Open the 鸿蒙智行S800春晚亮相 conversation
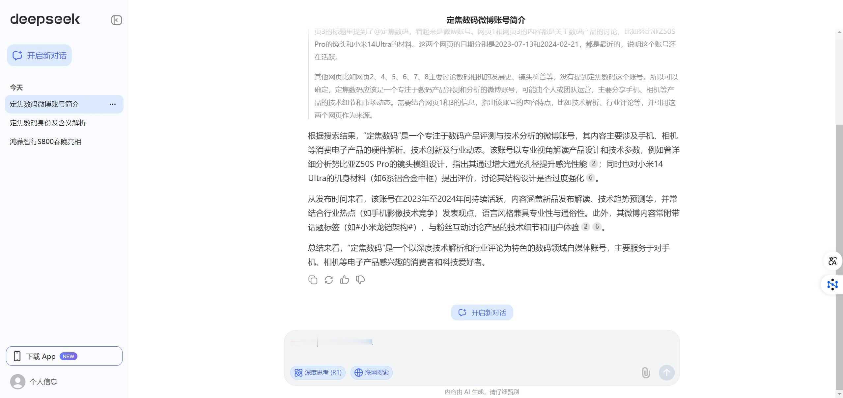Viewport: 843px width, 398px height. pyautogui.click(x=64, y=142)
